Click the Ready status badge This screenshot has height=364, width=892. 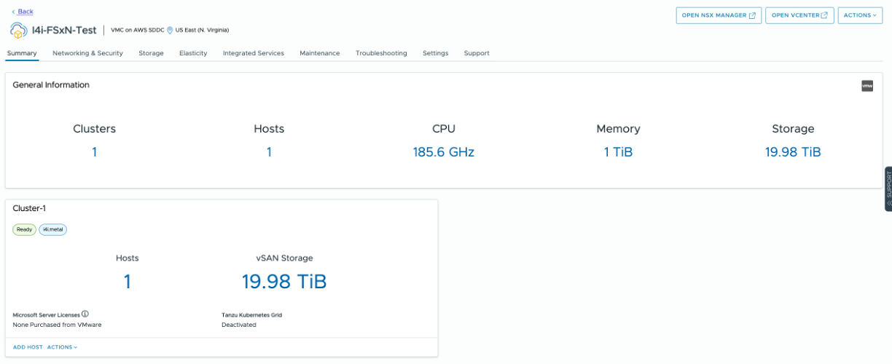coord(24,229)
